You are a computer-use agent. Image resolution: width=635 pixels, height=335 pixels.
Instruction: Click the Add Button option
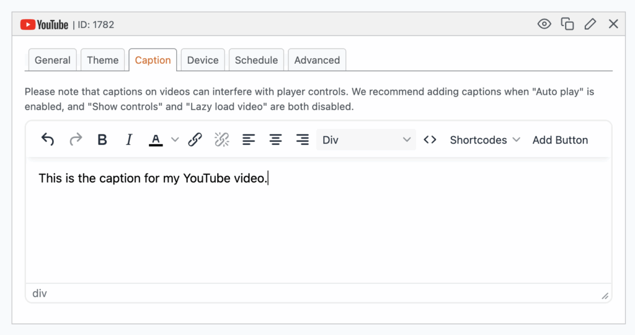pos(560,139)
